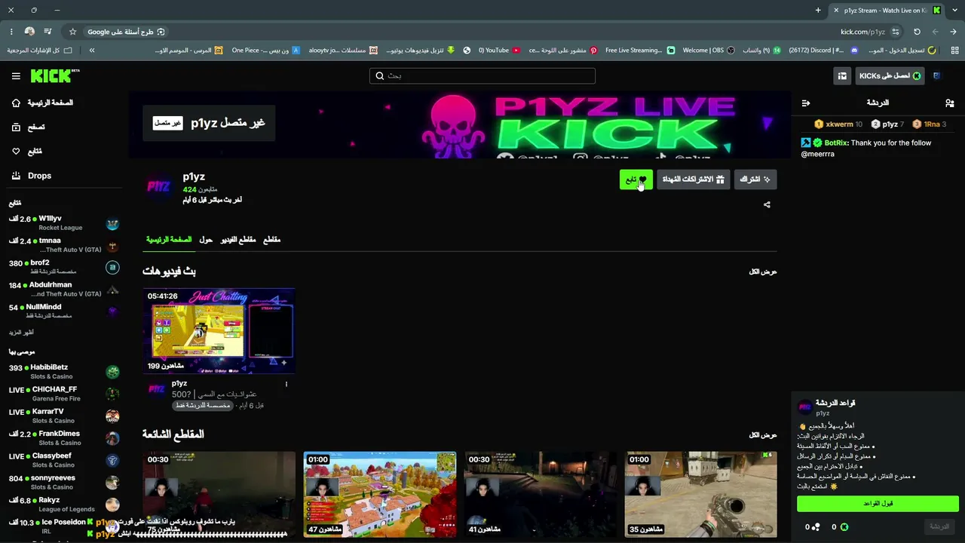Expand the bookmarks overflow chevron
Viewport: 965px width, 543px height.
(92, 51)
